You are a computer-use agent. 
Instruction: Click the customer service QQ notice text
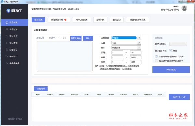point(55,9)
